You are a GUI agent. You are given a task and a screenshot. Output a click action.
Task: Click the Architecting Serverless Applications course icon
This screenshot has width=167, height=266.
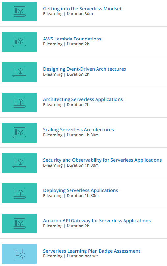point(19,102)
